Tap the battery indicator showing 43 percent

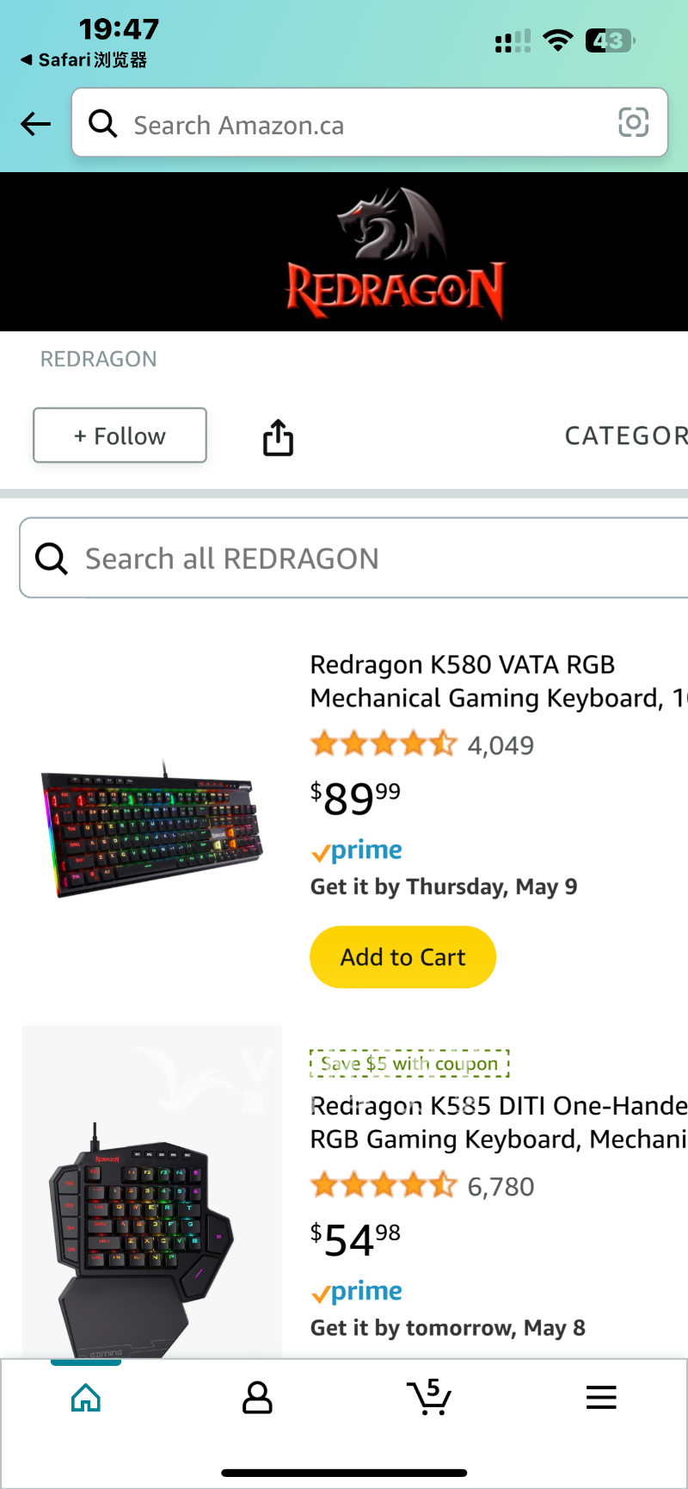610,40
